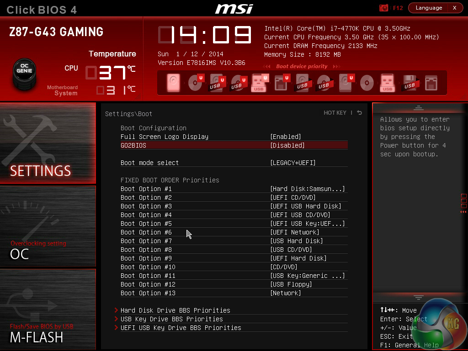Click the 14:09 system clock
Screen dimensions: 468x351
point(205,35)
